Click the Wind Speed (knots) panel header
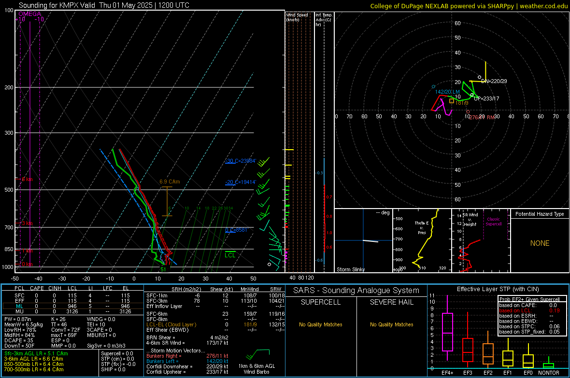This screenshot has height=378, width=570. pyautogui.click(x=297, y=17)
